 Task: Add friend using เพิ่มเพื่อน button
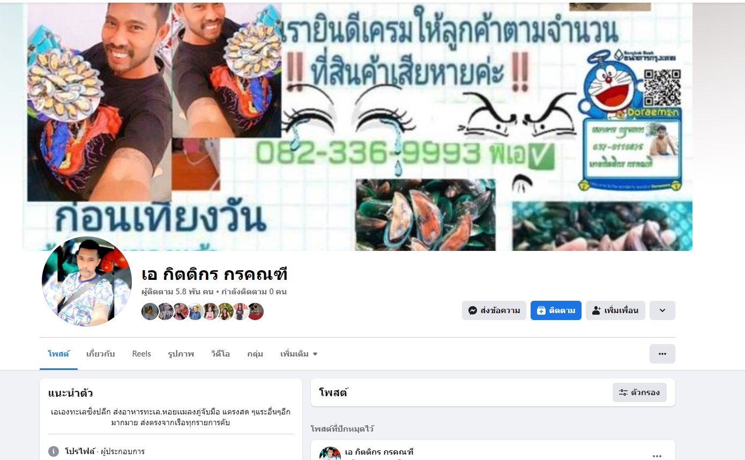615,310
